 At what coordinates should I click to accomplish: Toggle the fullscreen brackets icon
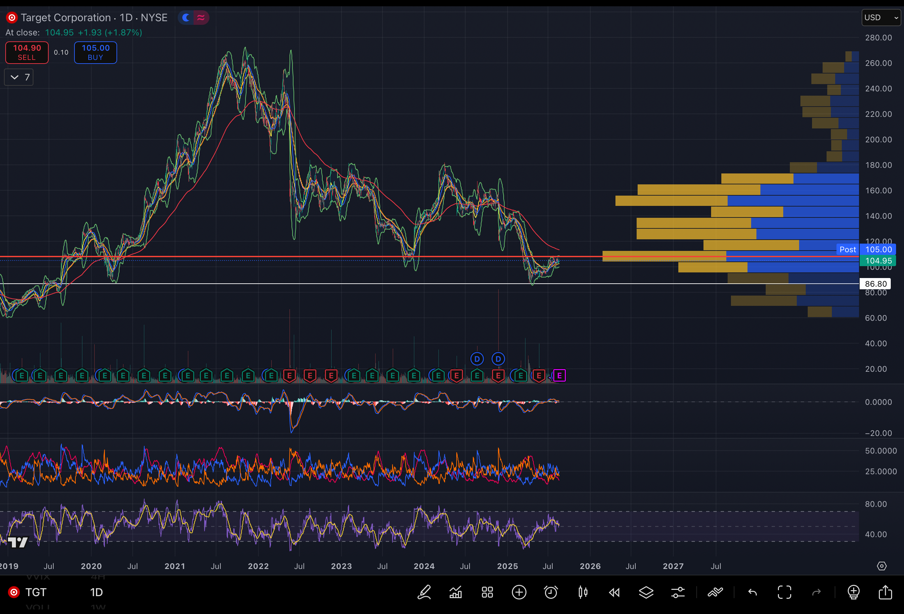pyautogui.click(x=784, y=592)
